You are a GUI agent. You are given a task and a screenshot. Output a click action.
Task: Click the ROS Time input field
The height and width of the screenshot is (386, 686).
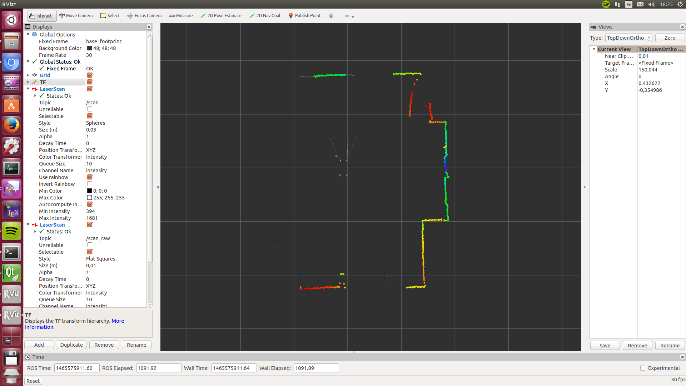coord(76,368)
